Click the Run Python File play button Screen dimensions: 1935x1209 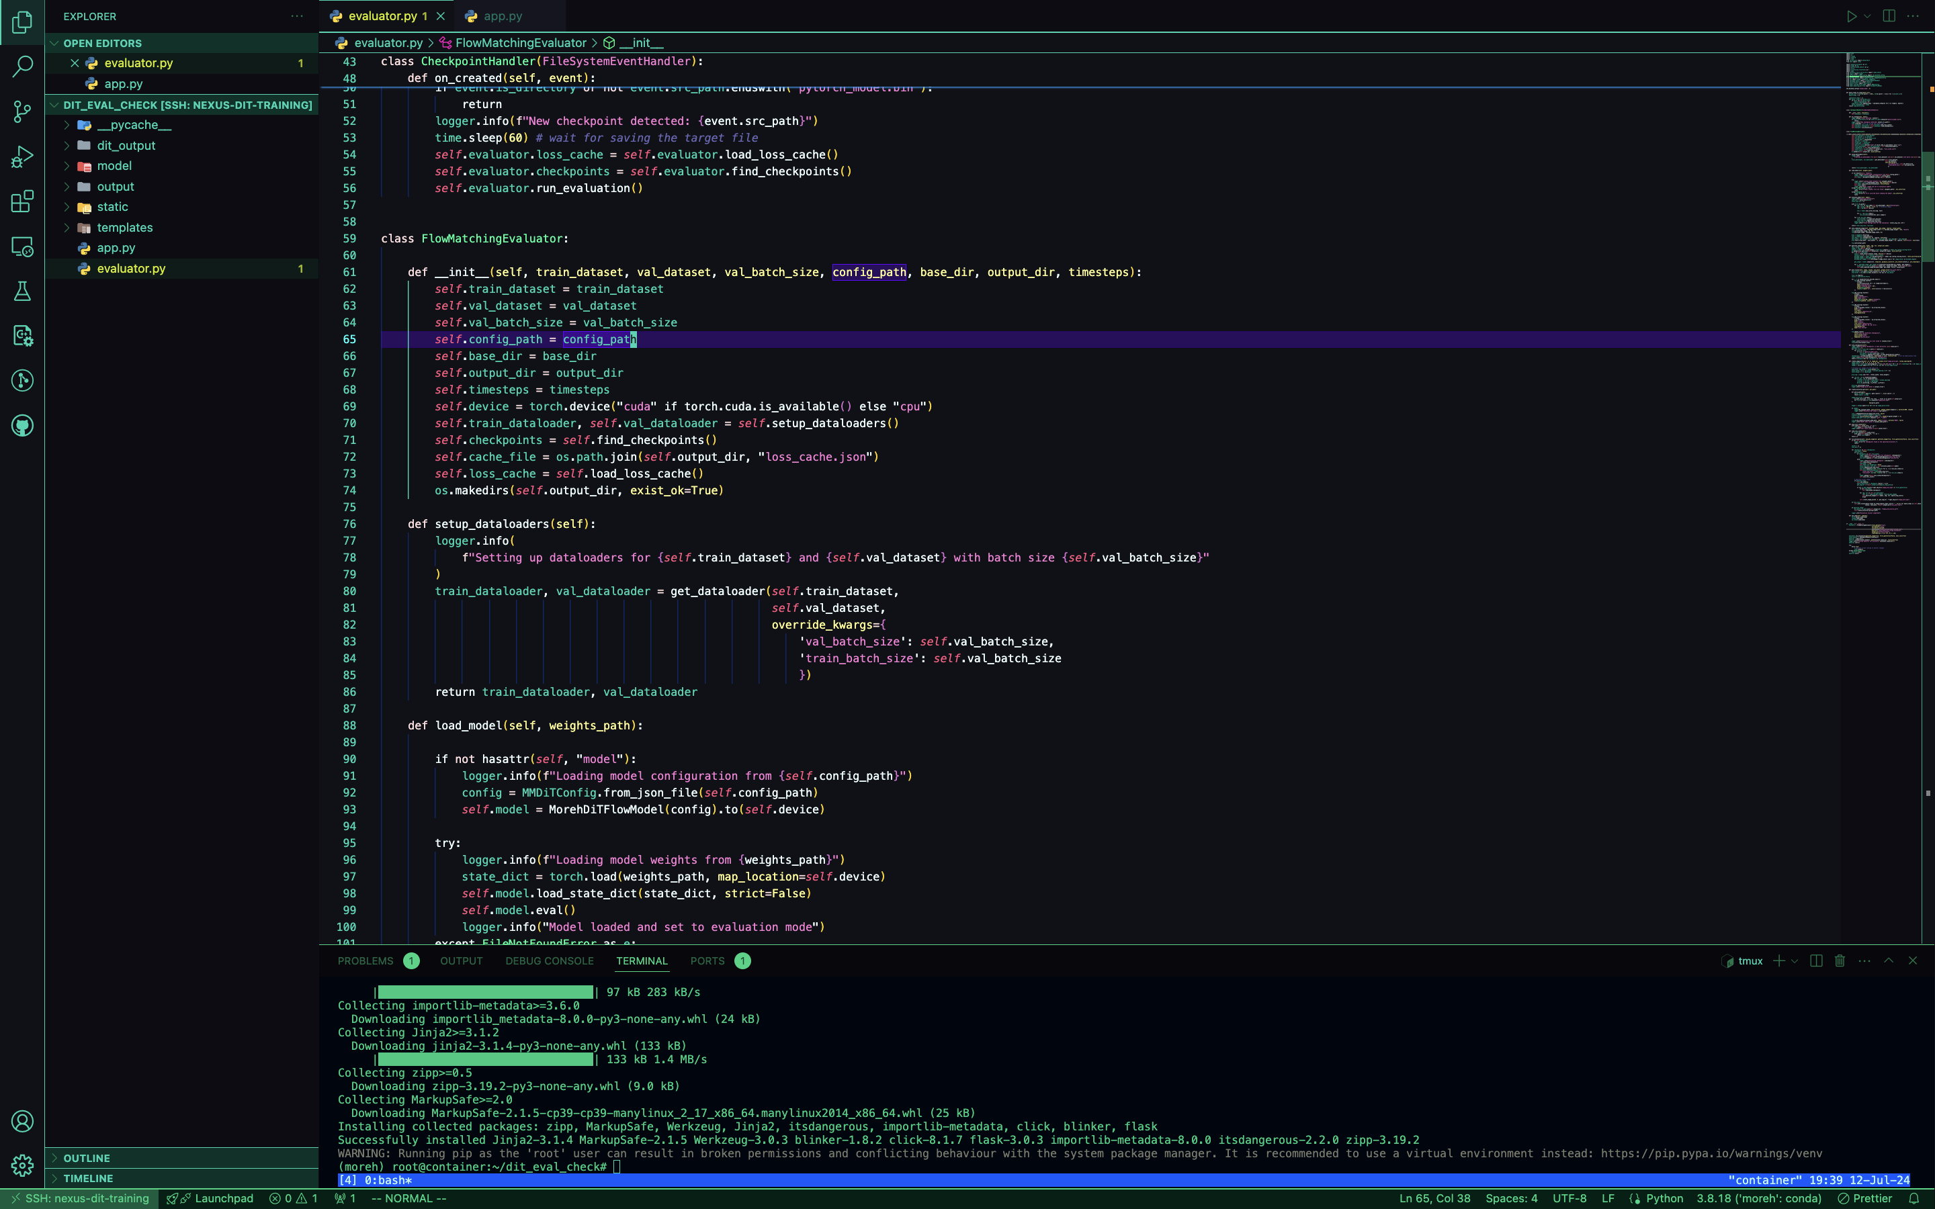click(x=1851, y=16)
